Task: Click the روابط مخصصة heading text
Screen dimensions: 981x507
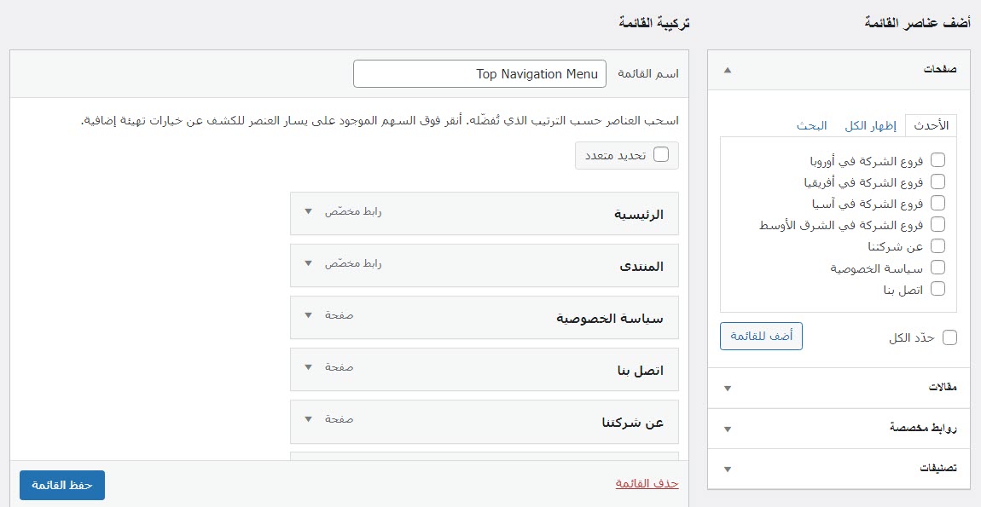Action: click(924, 429)
